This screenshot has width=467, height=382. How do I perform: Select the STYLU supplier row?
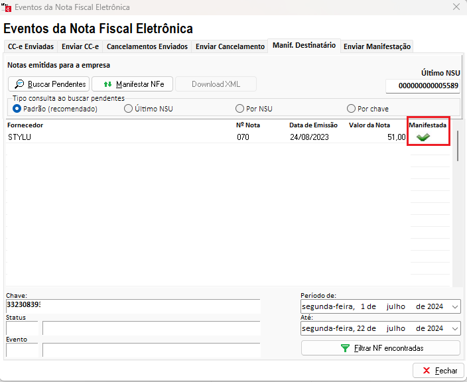(x=119, y=137)
